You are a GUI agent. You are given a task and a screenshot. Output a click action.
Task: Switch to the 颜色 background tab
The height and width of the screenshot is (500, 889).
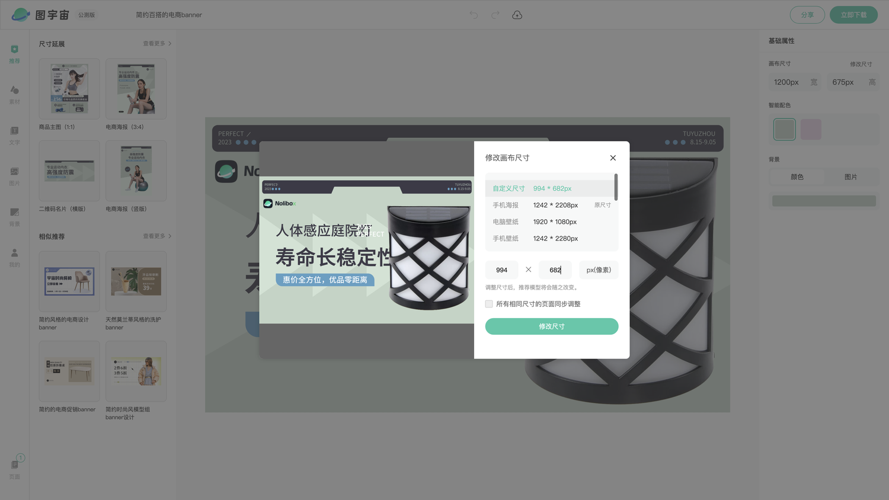click(797, 177)
